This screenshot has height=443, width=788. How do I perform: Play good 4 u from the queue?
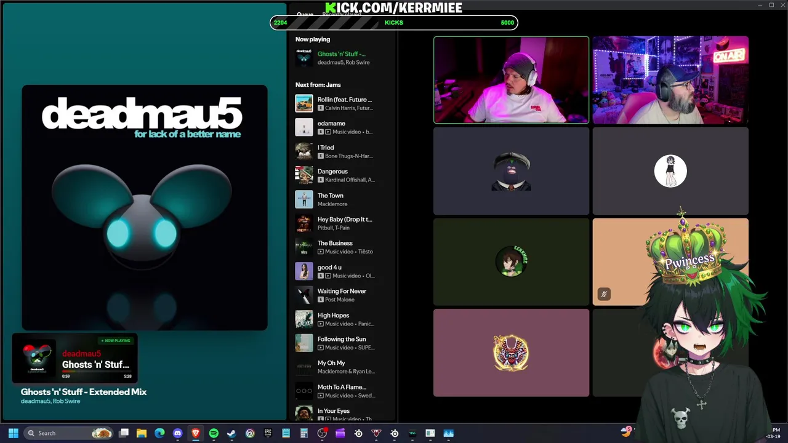342,271
